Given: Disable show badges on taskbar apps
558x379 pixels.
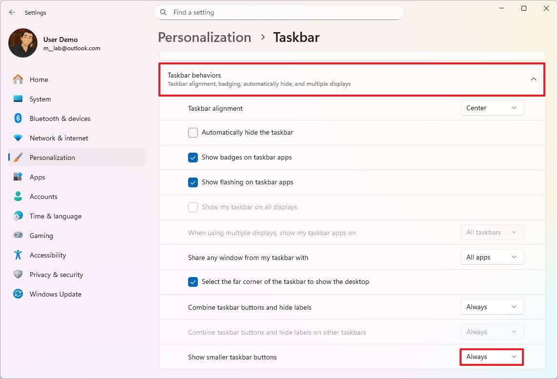Looking at the screenshot, I should (x=193, y=158).
